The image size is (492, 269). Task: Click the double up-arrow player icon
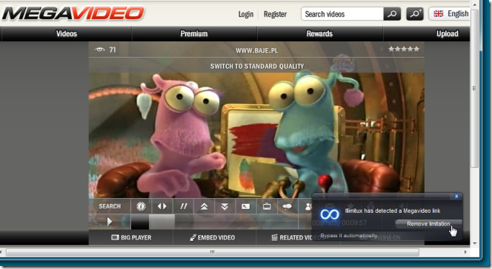[x=204, y=206]
